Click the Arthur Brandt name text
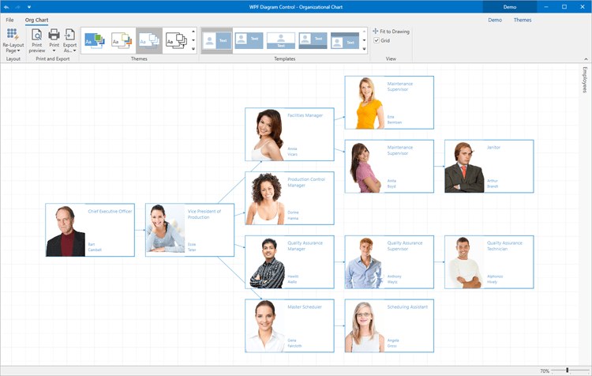Image resolution: width=592 pixels, height=376 pixels. click(x=493, y=183)
